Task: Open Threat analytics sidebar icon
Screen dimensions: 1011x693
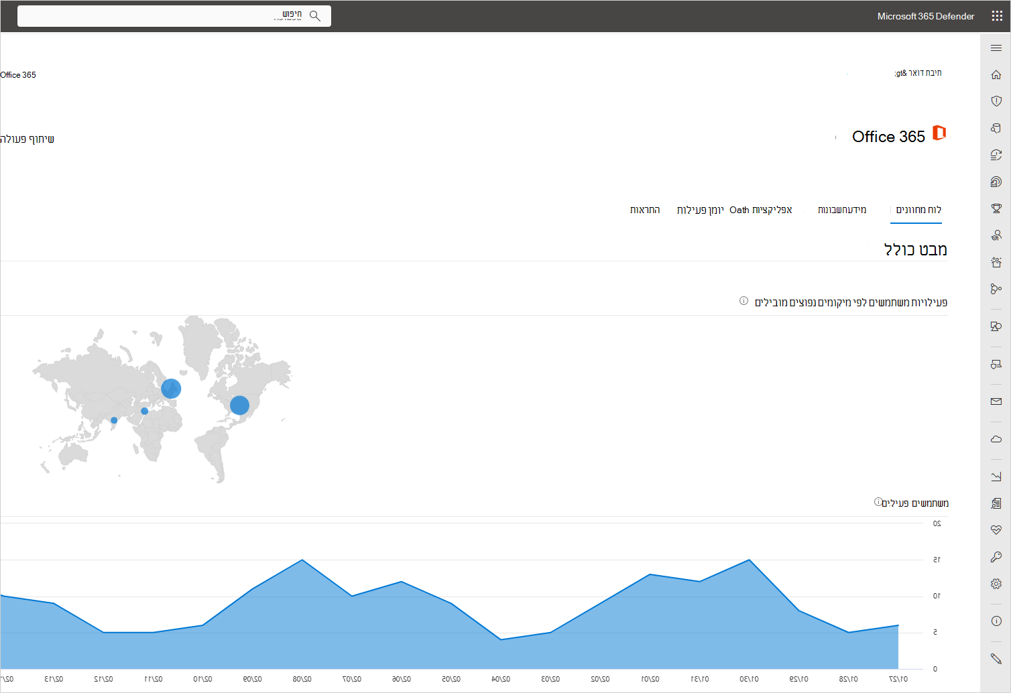Action: (x=996, y=182)
